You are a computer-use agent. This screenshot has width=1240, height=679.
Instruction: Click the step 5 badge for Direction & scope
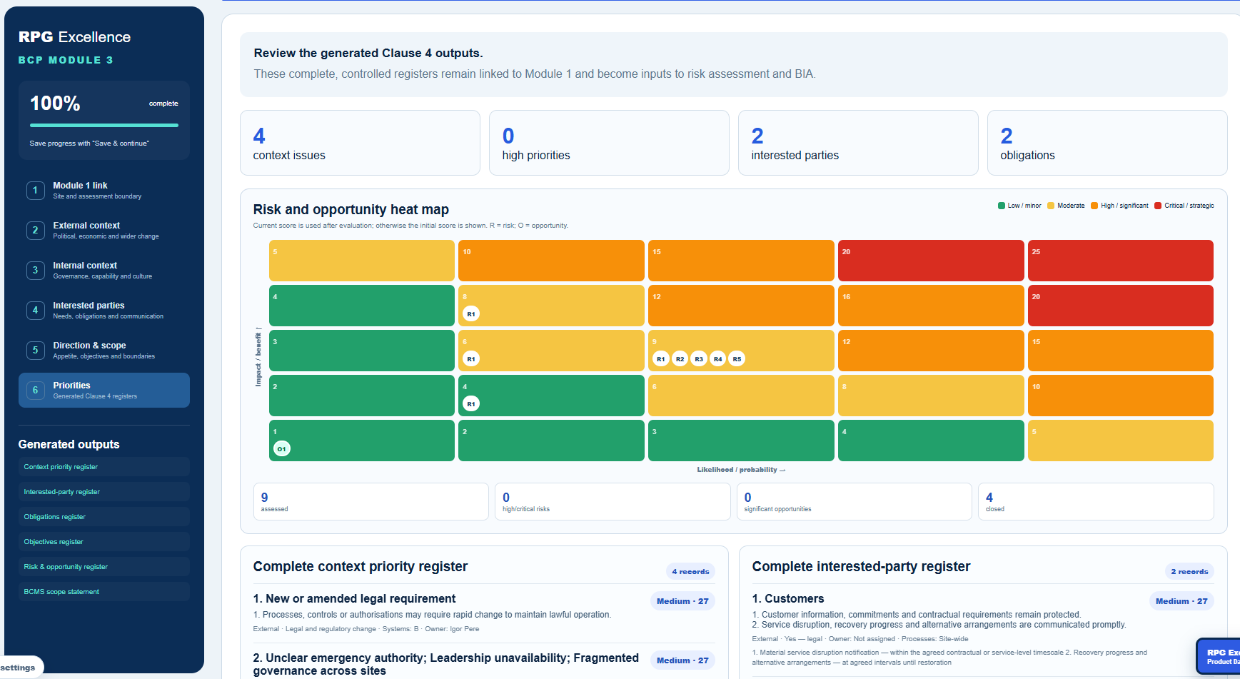pos(35,350)
